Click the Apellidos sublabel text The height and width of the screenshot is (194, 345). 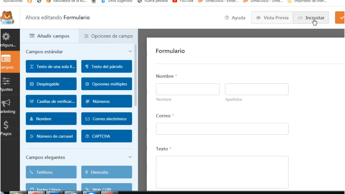[x=234, y=99]
